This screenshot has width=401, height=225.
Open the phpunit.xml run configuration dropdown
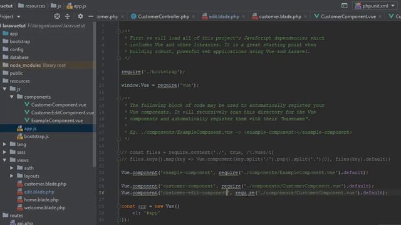[375, 6]
